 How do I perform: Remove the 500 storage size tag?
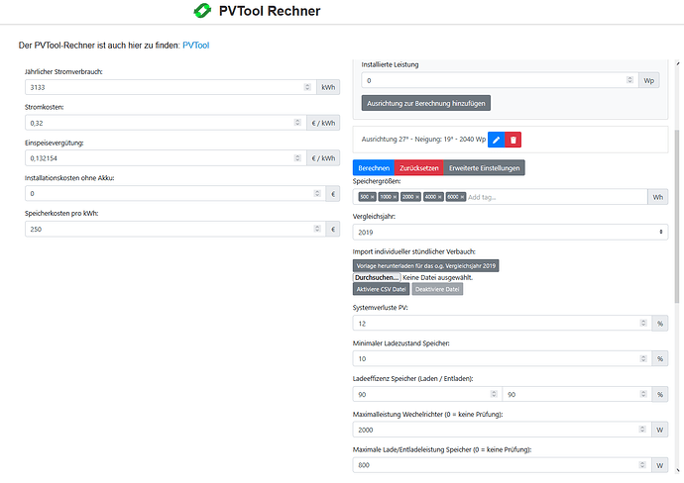(372, 197)
